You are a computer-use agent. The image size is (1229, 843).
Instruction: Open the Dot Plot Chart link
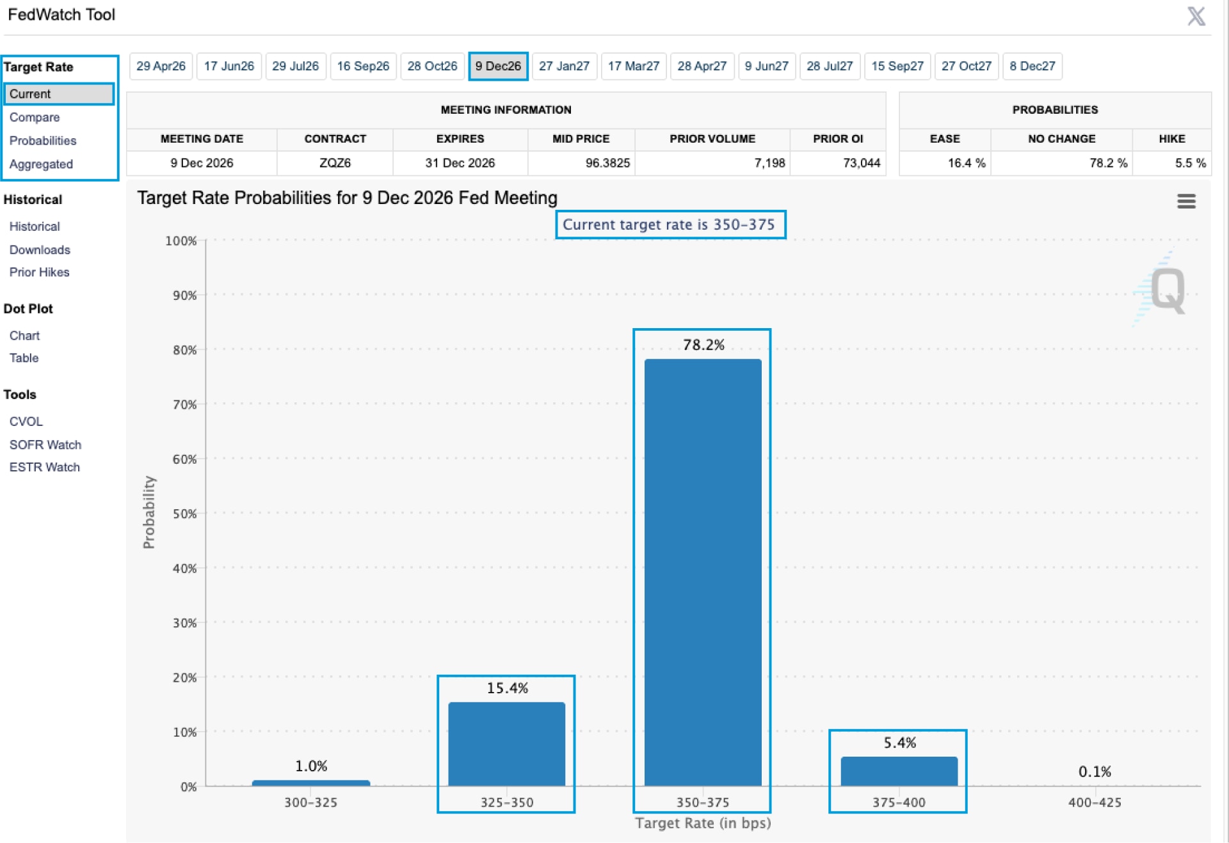[x=24, y=336]
